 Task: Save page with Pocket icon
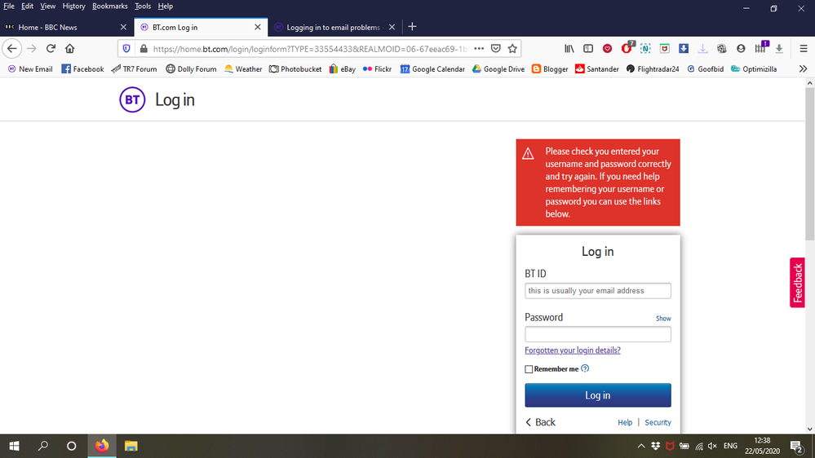pyautogui.click(x=496, y=49)
